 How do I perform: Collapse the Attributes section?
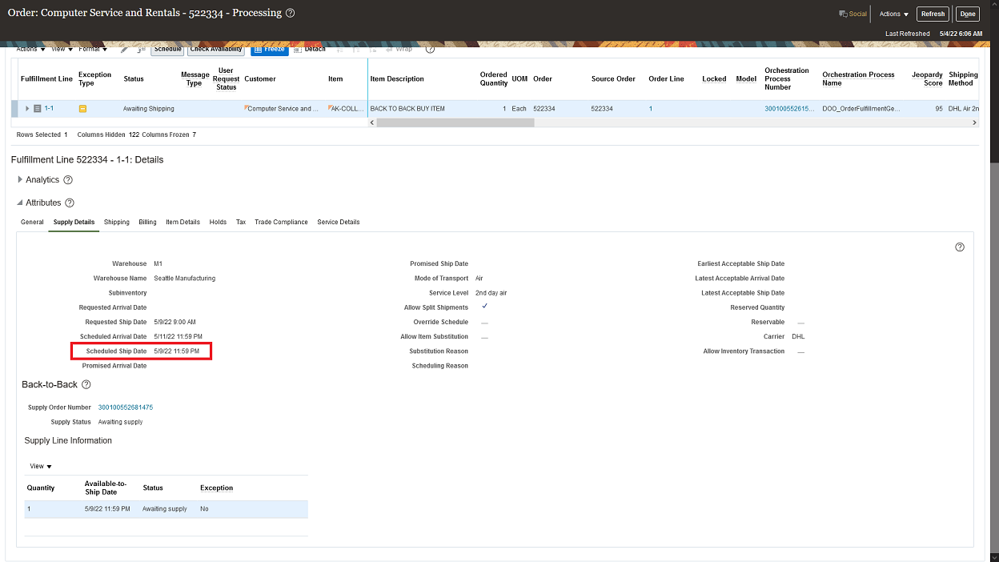[x=20, y=203]
